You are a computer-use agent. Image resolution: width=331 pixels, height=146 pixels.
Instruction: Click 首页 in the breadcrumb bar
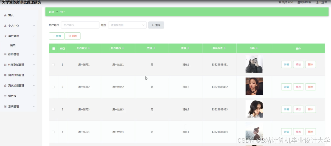(51, 12)
